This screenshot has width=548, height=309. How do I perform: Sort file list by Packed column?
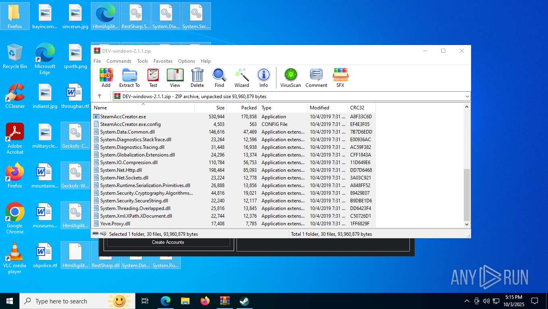click(x=243, y=108)
